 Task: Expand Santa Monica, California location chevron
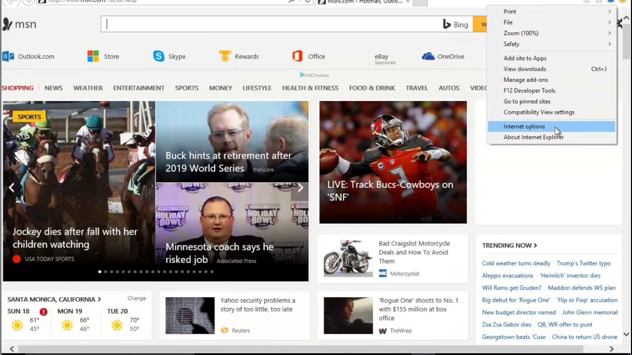pyautogui.click(x=99, y=299)
